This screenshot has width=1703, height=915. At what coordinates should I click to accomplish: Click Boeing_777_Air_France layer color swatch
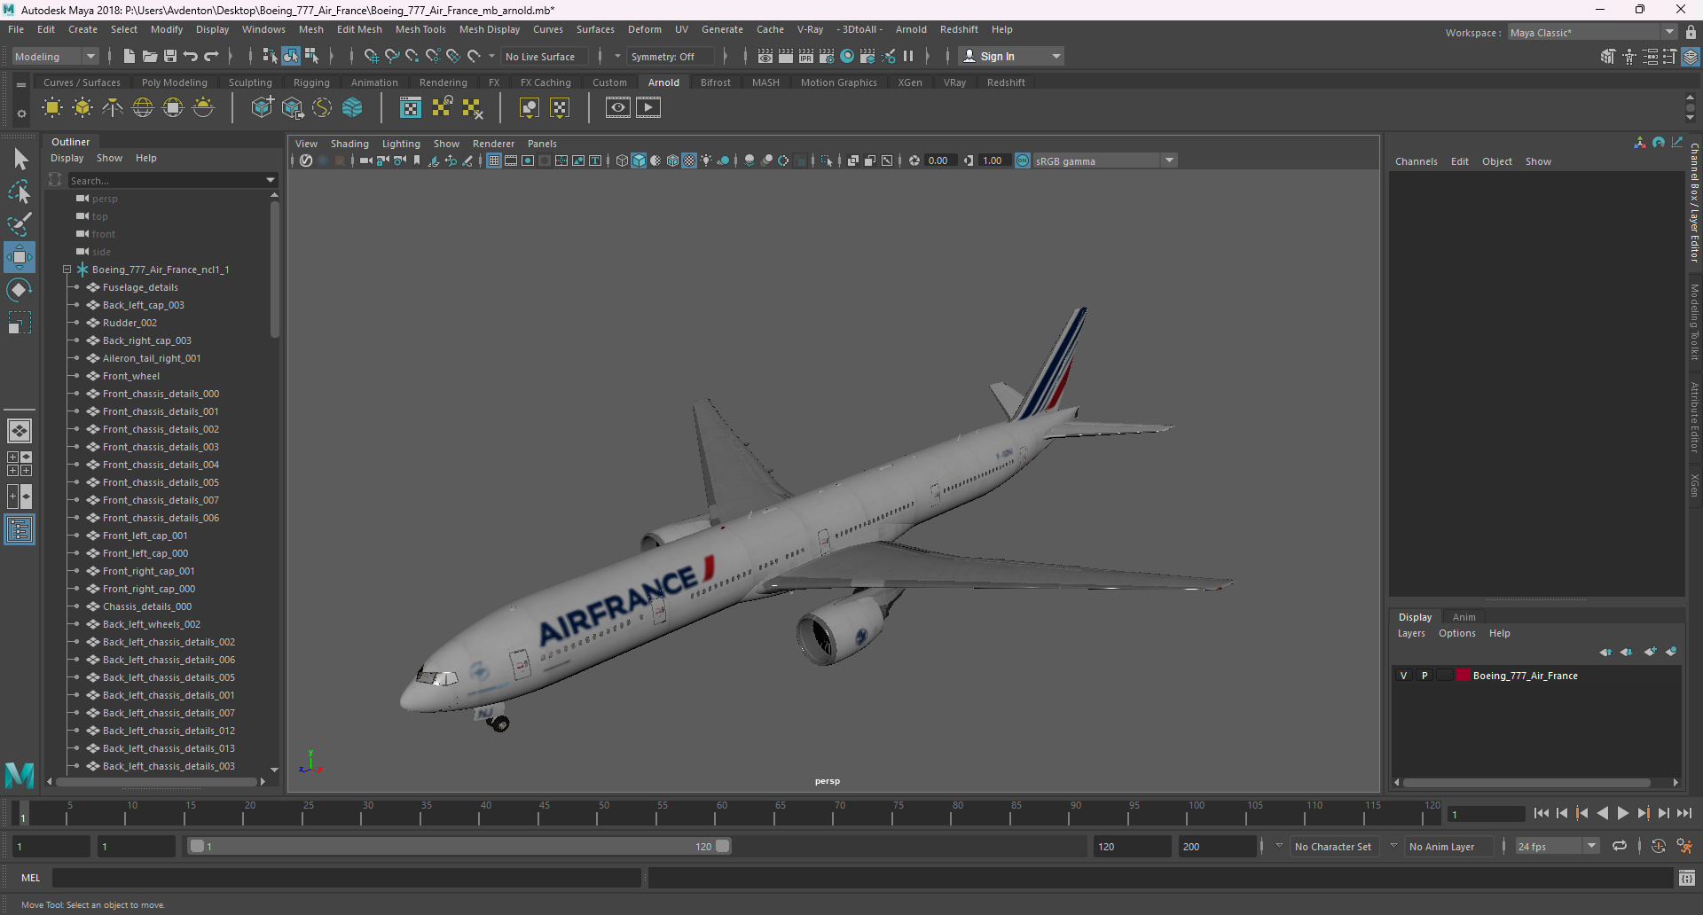tap(1463, 676)
